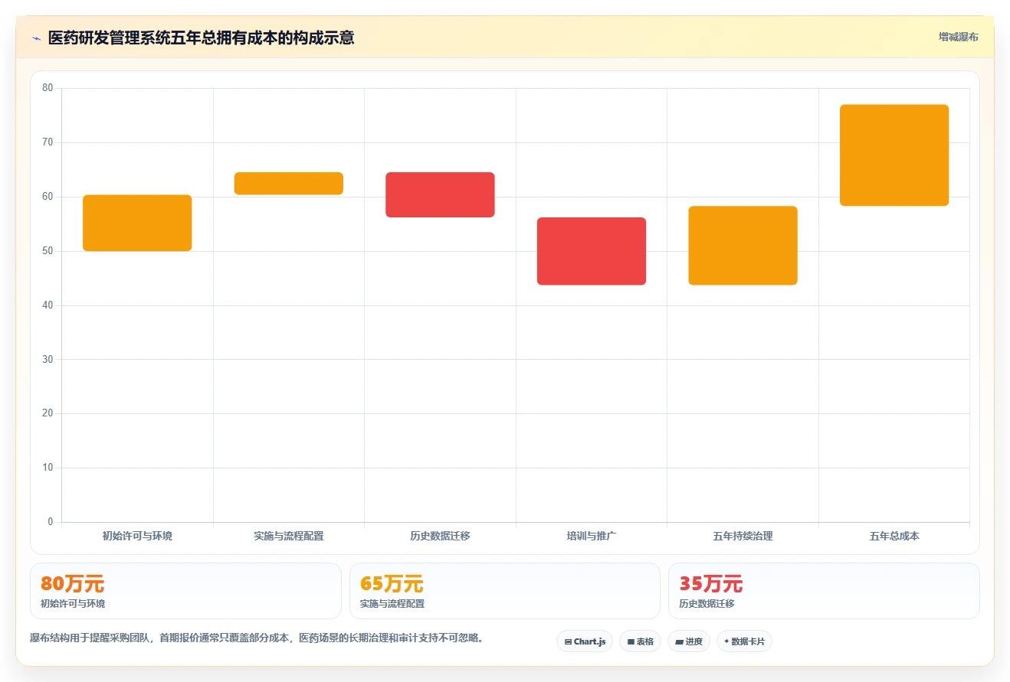The image size is (1010, 682).
Task: Click the lightning icon beside the title
Action: 36,38
